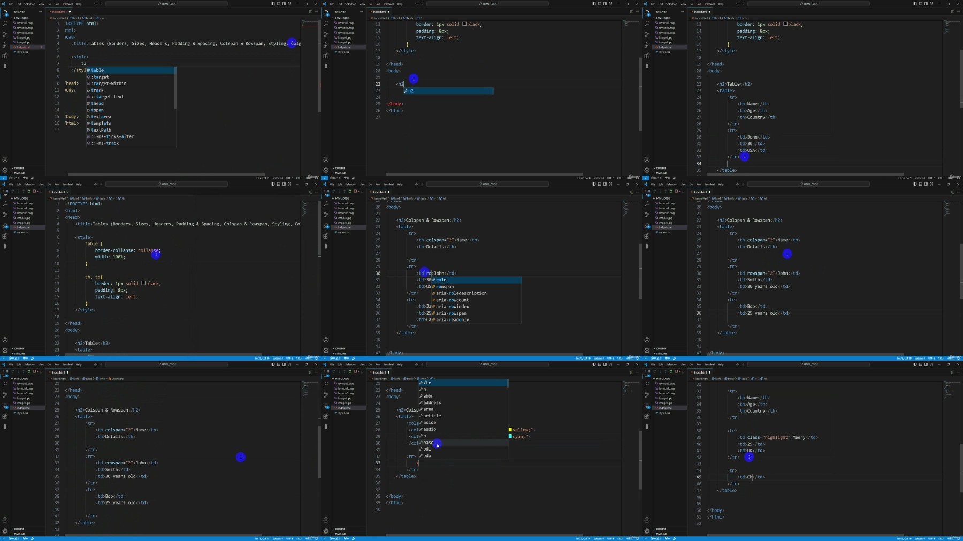Viewport: 963px width, 541px height.
Task: Select index.html tab in bottom-left window
Action: click(58, 372)
